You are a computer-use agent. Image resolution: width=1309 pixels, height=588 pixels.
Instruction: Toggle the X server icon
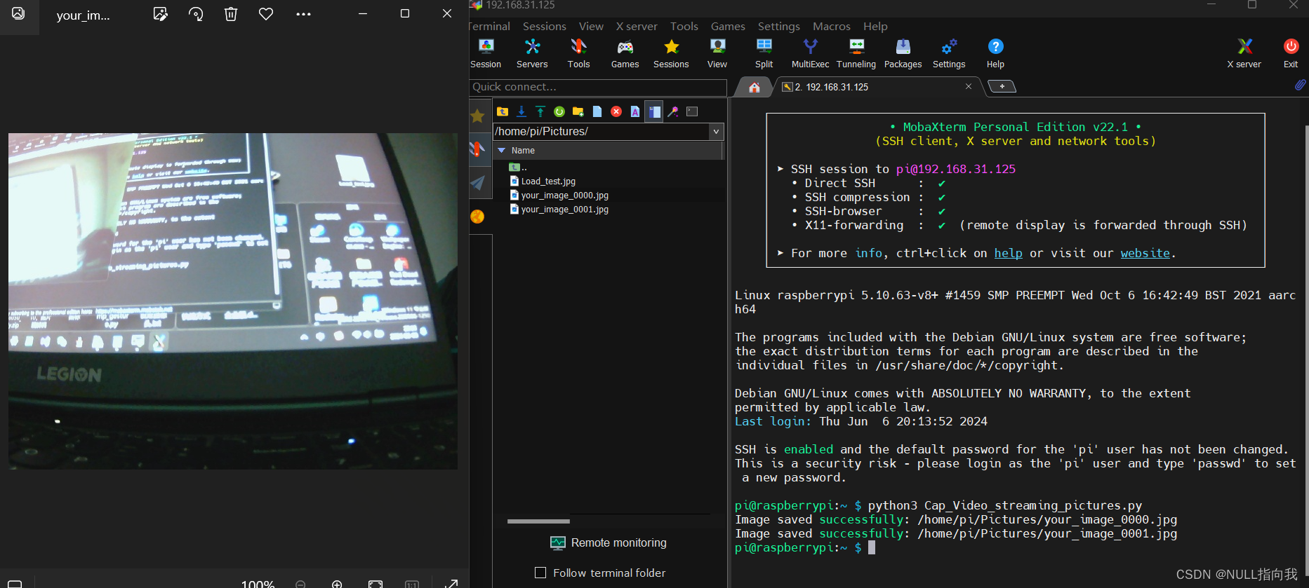(1244, 54)
